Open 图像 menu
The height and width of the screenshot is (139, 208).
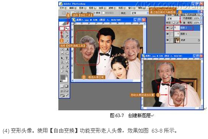(x=83, y=8)
